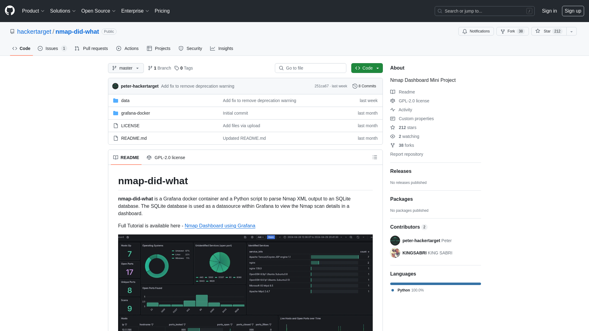The image size is (589, 331).
Task: Switch to the Insights tab
Action: [x=221, y=48]
